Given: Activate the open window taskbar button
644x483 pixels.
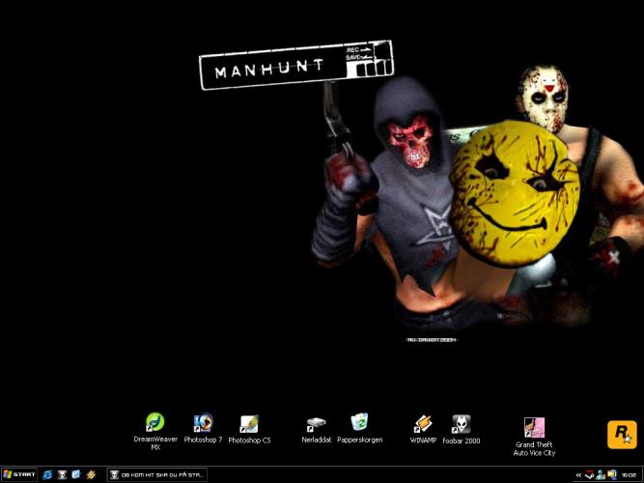Looking at the screenshot, I should point(156,474).
